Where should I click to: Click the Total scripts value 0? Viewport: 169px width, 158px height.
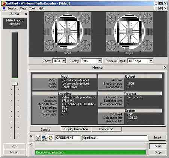click(x=63, y=114)
